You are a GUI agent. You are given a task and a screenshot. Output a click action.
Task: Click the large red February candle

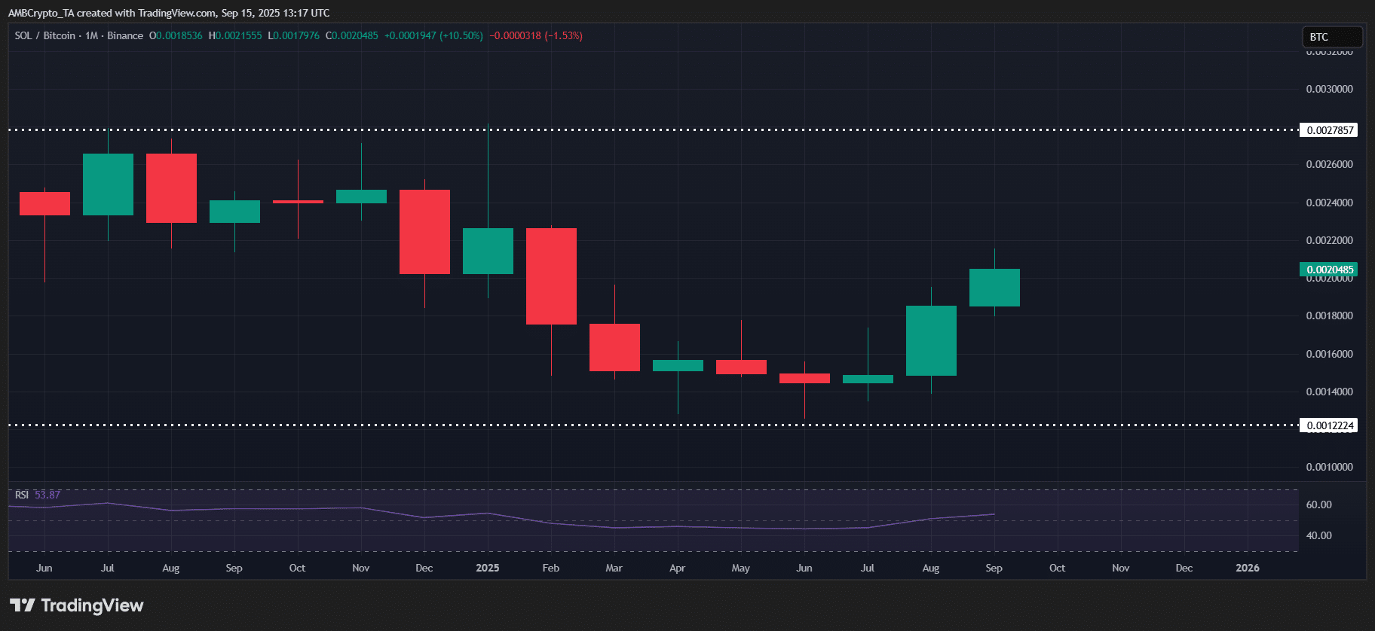pos(551,276)
